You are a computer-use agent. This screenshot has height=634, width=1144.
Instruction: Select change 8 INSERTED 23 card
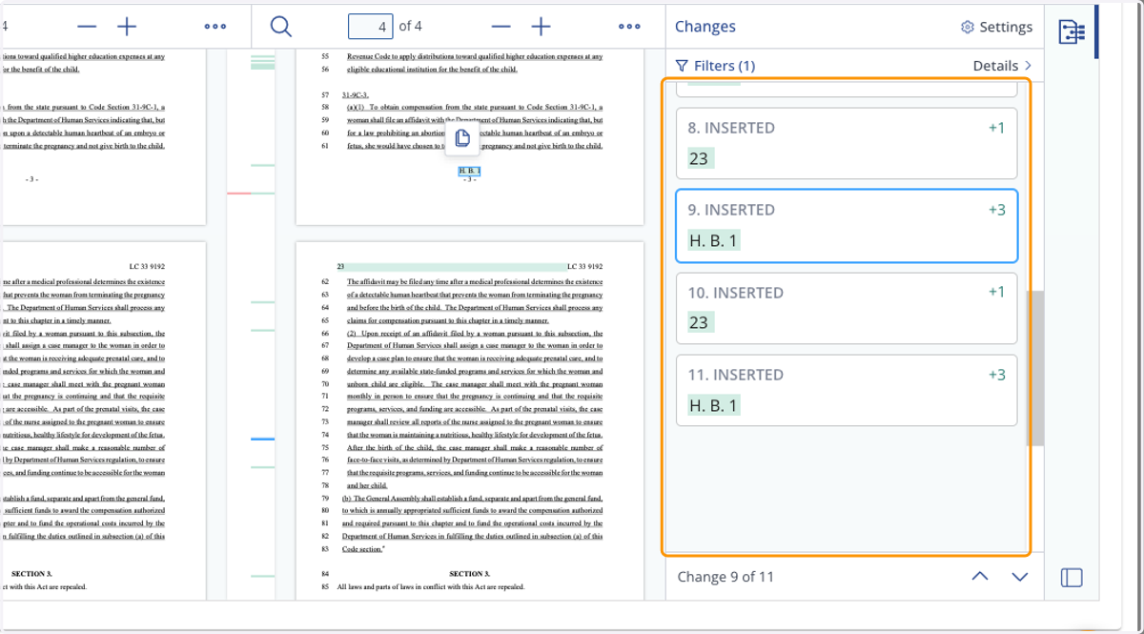click(x=847, y=144)
